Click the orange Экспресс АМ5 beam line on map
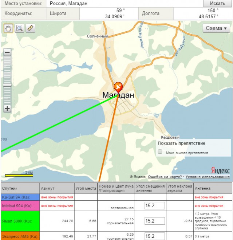Screen dimensions: 233x240 pos(108,138)
